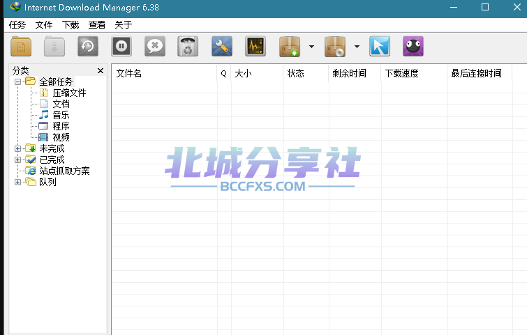527x335 pixels.
Task: Expand the 未完成 tree node
Action: [18, 148]
